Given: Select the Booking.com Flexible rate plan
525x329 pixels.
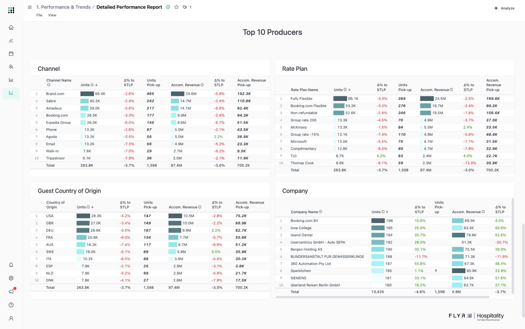Looking at the screenshot, I should [x=395, y=106].
